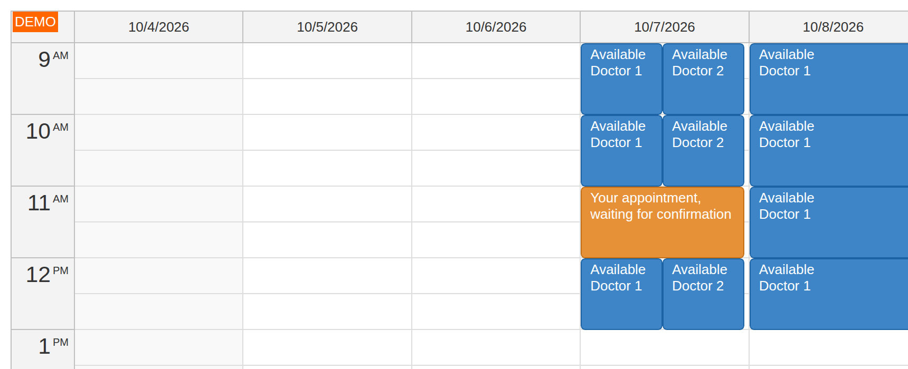The width and height of the screenshot is (908, 369).
Task: Select Doctor 2 slot at 9 AM on 10/7/2026
Action: tap(703, 79)
